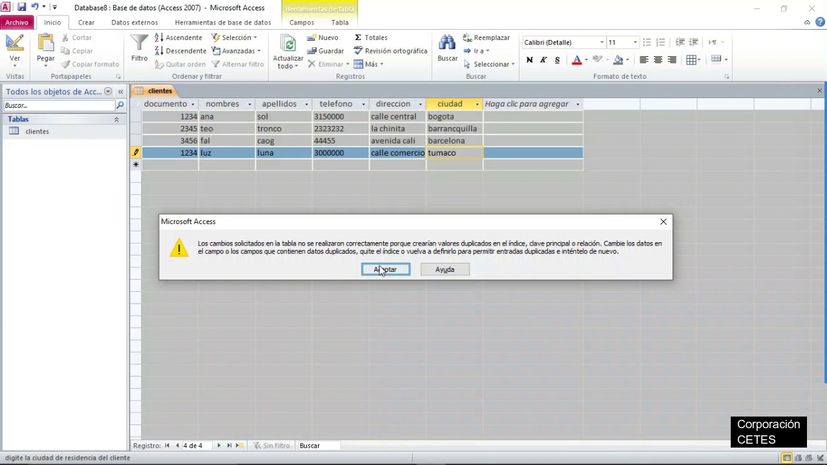This screenshot has height=465, width=827.
Task: Switch to the Crear ribbon tab
Action: [x=87, y=22]
